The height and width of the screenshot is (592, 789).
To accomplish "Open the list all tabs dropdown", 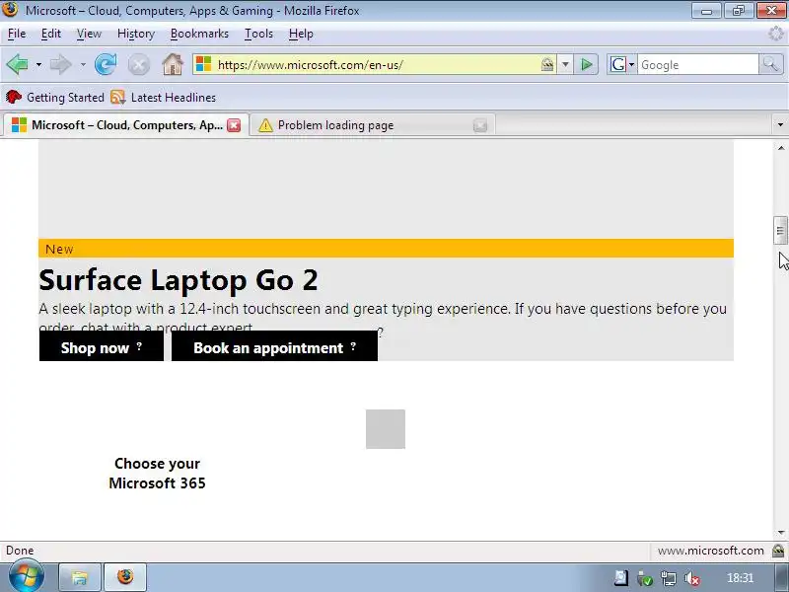I will pos(780,125).
